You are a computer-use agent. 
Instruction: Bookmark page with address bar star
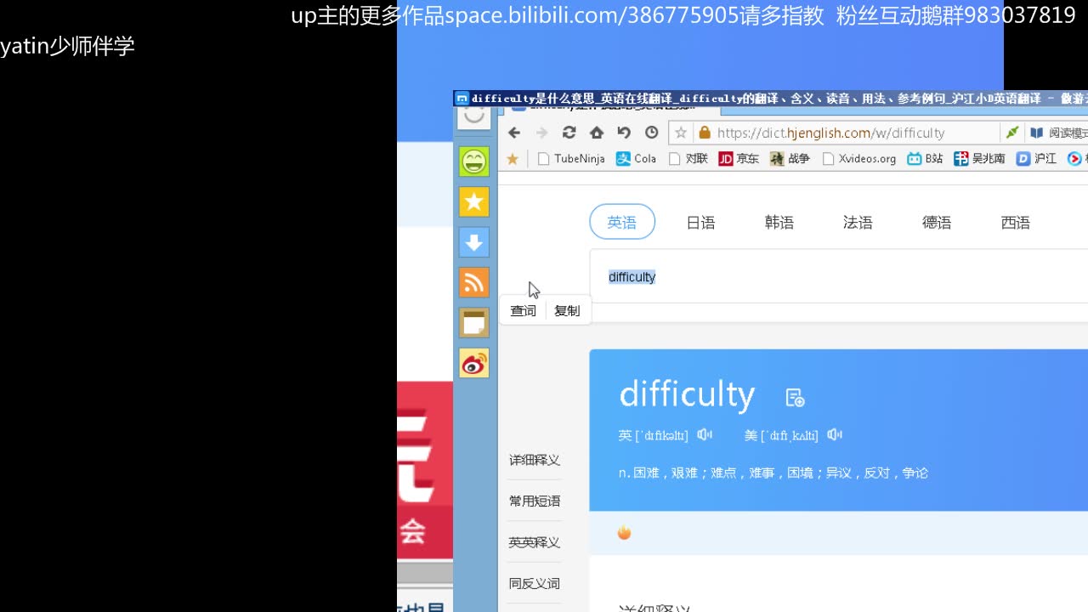tap(681, 133)
